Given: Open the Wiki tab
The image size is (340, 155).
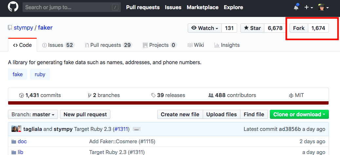Looking at the screenshot, I should [196, 45].
